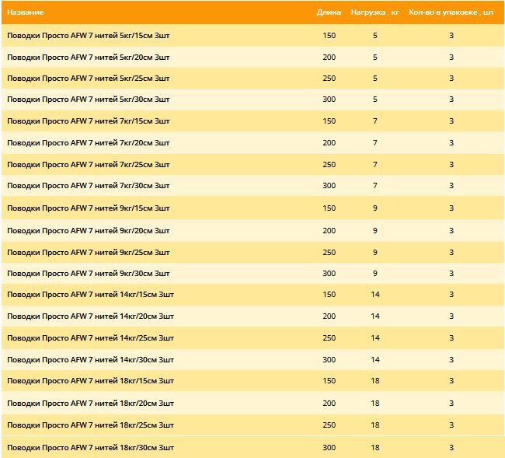The width and height of the screenshot is (505, 458).
Task: Click load value 14 in the 14кг/25см row
Action: point(375,337)
